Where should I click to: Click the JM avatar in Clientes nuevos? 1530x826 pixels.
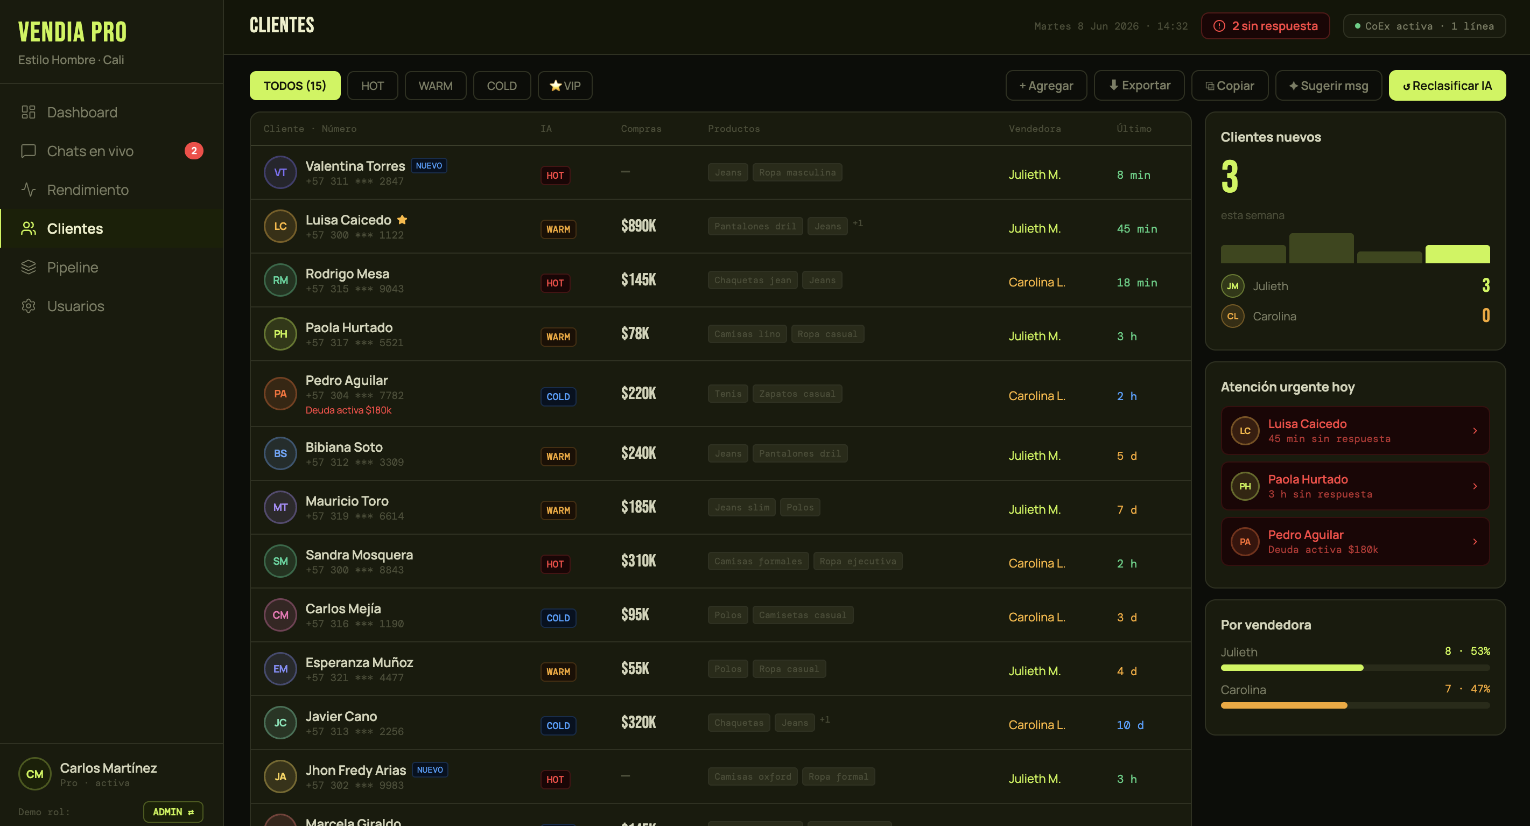click(1232, 286)
